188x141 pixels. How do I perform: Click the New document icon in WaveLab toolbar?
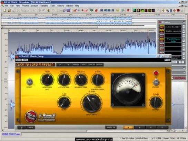pos(5,10)
